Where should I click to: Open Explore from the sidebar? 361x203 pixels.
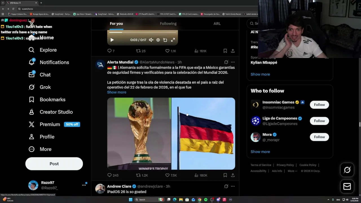pos(43,50)
